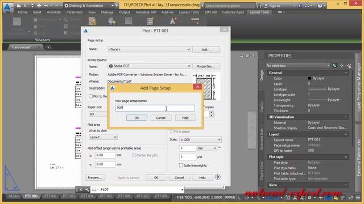Click the Quick Select icon in Properties palette
This screenshot has width=364, height=204.
click(349, 66)
